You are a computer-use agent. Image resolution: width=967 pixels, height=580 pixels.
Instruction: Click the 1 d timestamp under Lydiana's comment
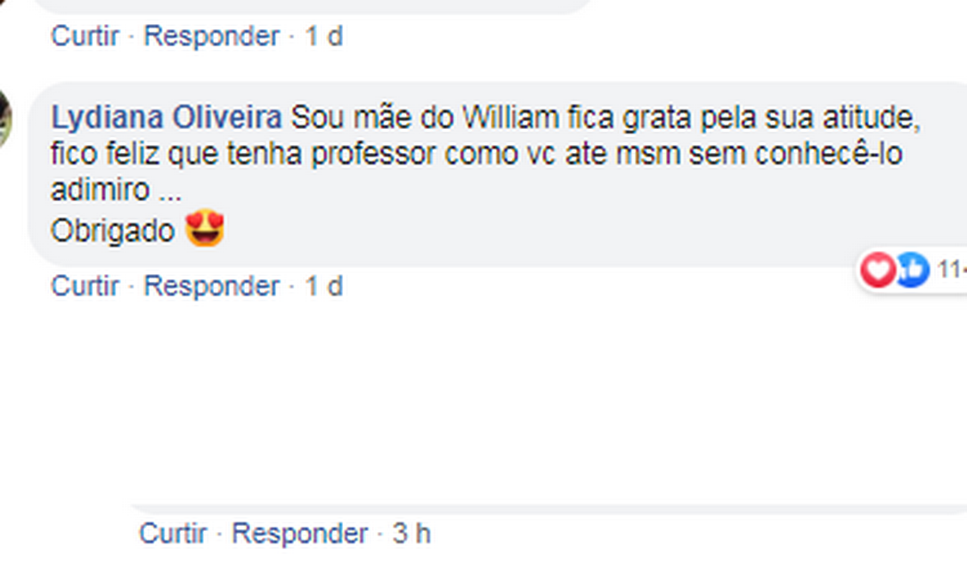coord(323,286)
